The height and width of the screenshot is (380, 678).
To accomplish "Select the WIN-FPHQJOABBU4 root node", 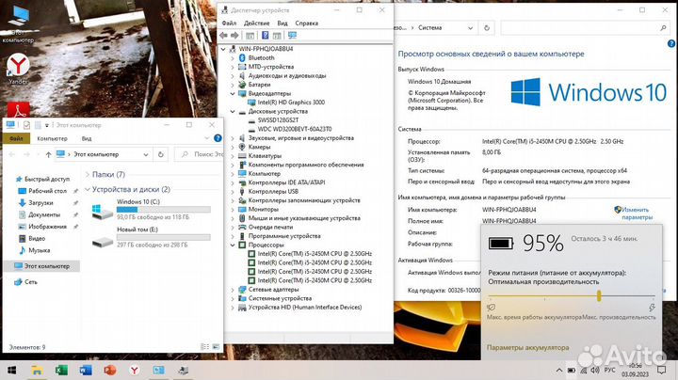I will pos(266,49).
